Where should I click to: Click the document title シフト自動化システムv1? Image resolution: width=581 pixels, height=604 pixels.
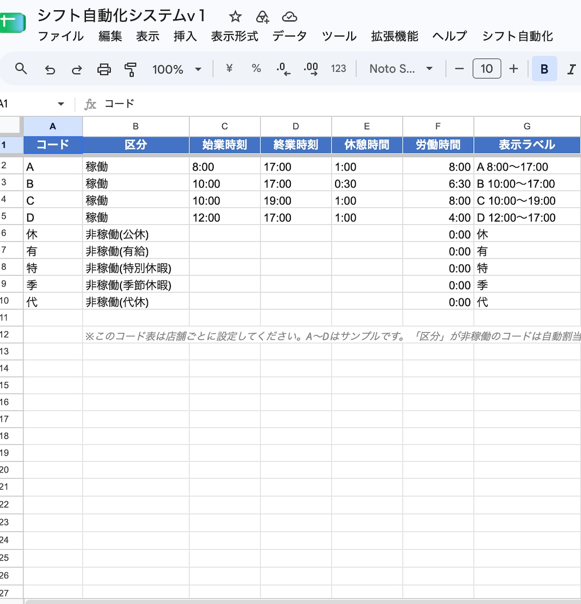click(x=121, y=16)
